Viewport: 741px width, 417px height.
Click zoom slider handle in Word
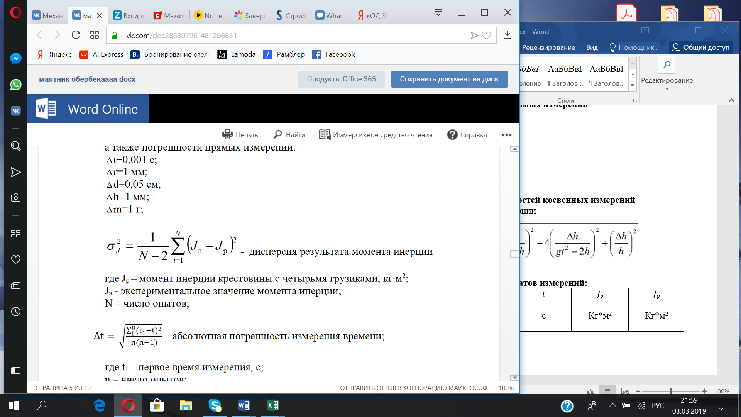coord(671,391)
